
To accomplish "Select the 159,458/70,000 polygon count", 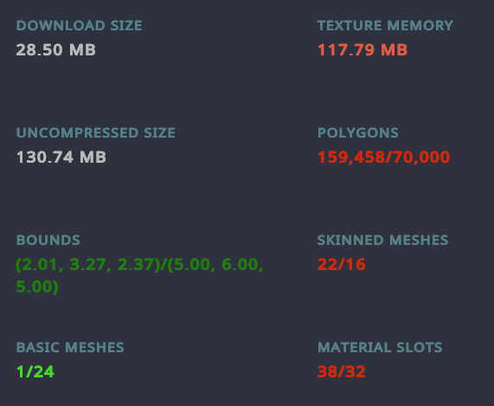I will coord(383,158).
